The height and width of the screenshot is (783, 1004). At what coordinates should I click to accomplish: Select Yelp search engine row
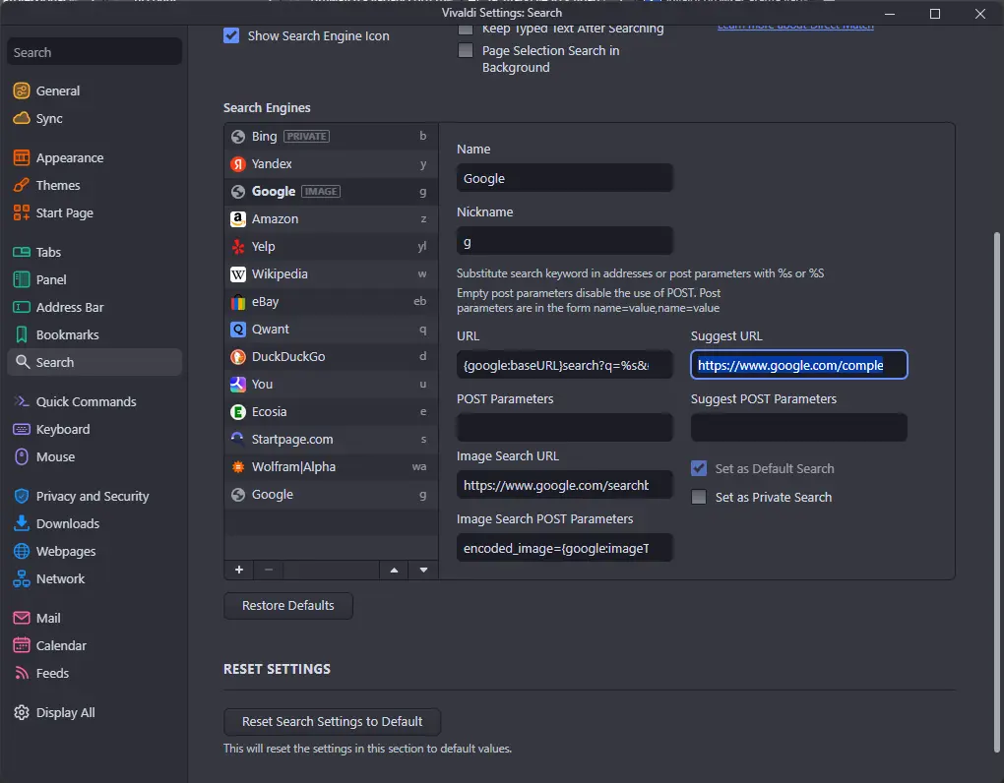click(x=331, y=246)
